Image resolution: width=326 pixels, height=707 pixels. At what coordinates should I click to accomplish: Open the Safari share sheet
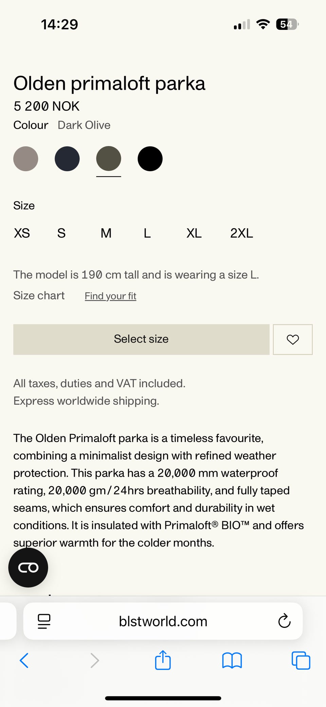[x=163, y=660]
